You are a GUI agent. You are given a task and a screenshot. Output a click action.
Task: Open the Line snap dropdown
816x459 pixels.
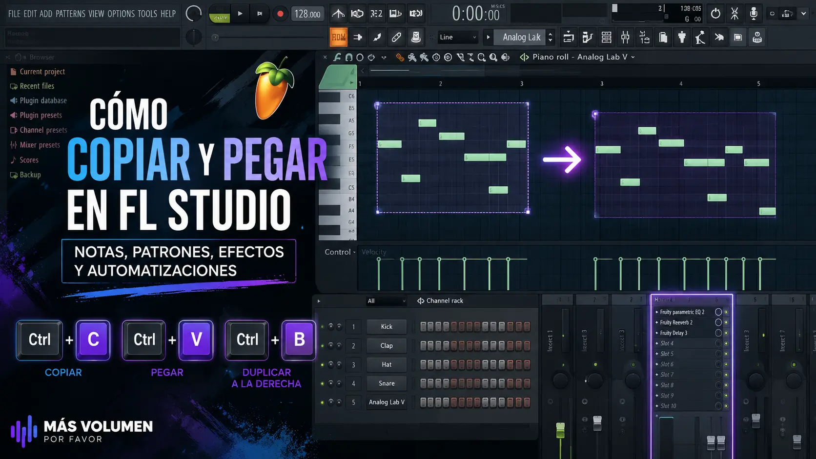[x=457, y=37]
